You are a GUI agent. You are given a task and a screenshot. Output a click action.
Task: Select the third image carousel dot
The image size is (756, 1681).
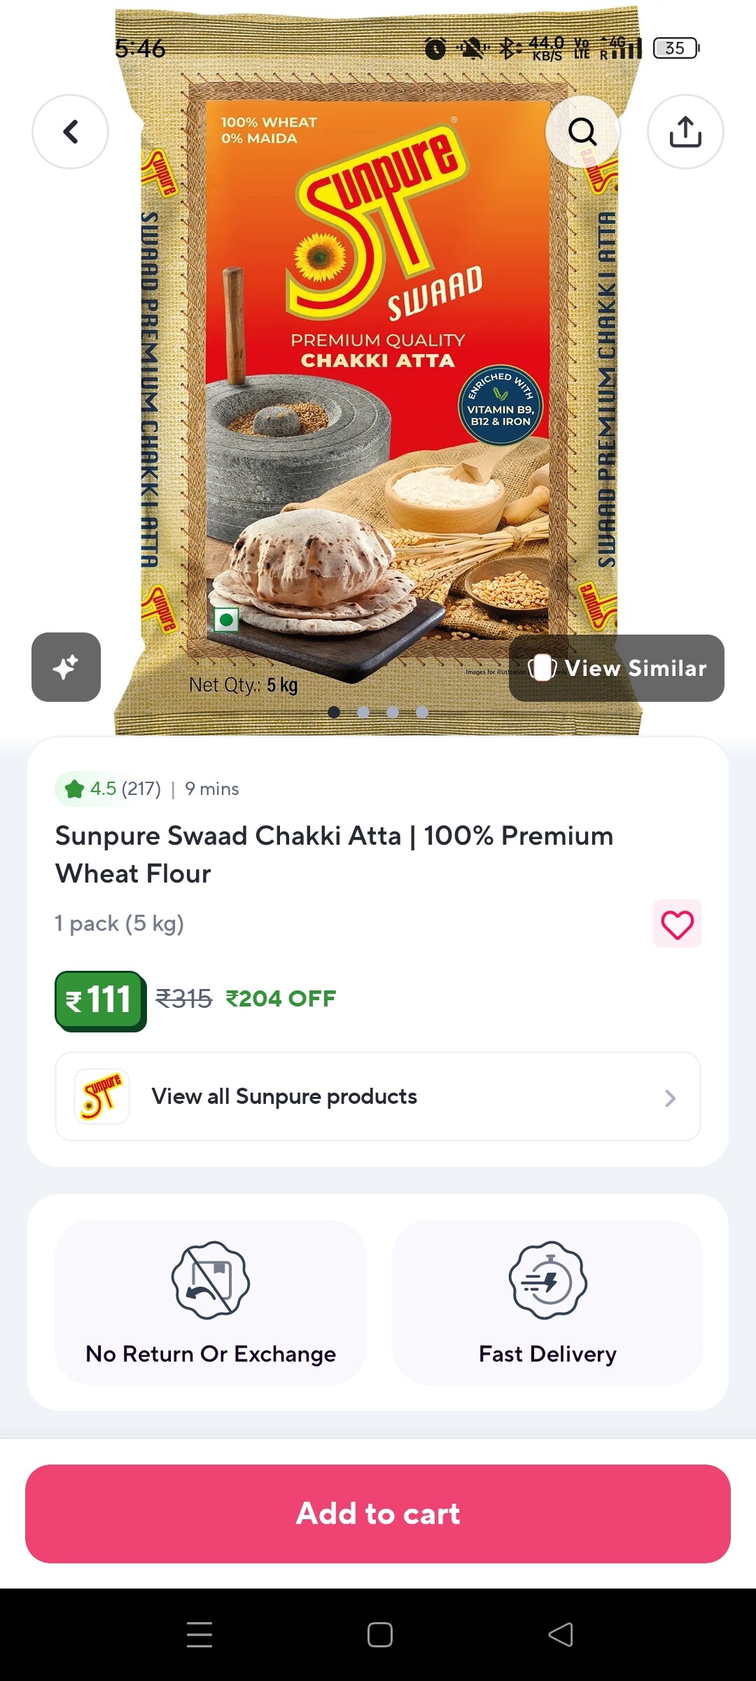click(x=393, y=712)
